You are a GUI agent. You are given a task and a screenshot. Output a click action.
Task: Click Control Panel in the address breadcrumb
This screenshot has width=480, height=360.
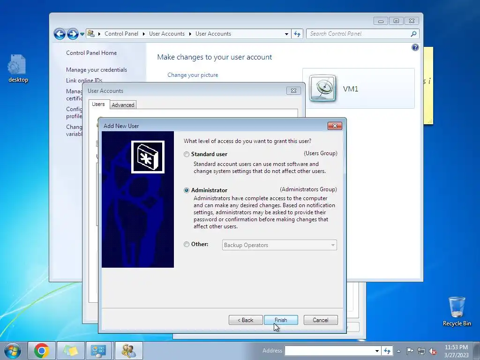(121, 34)
